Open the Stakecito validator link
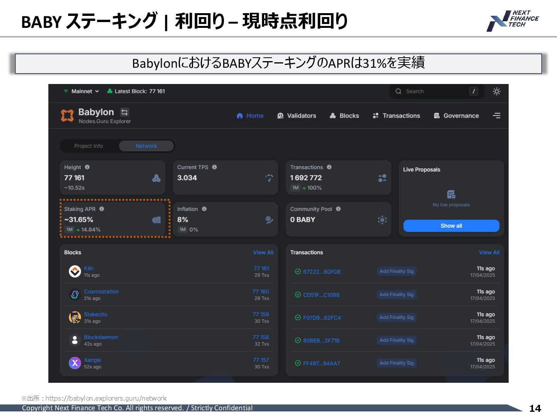 coord(96,314)
